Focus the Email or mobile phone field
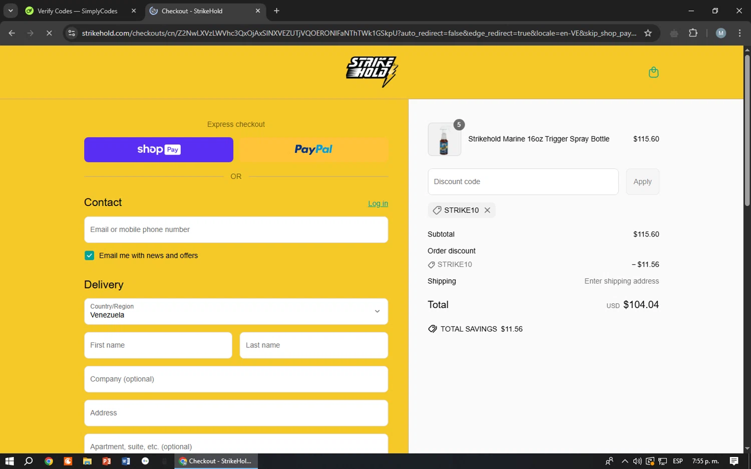Image resolution: width=751 pixels, height=469 pixels. click(236, 229)
